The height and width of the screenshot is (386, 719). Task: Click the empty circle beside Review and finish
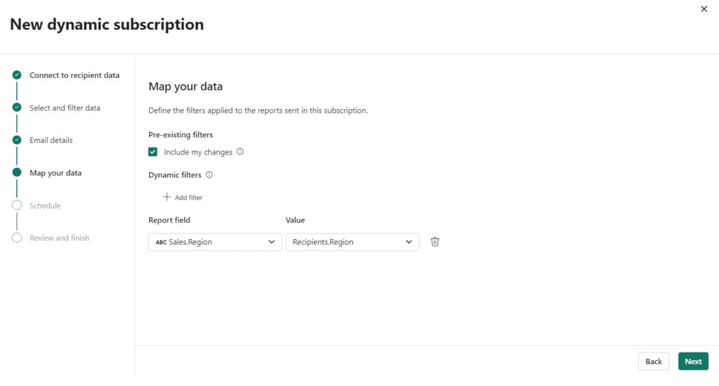pyautogui.click(x=17, y=237)
